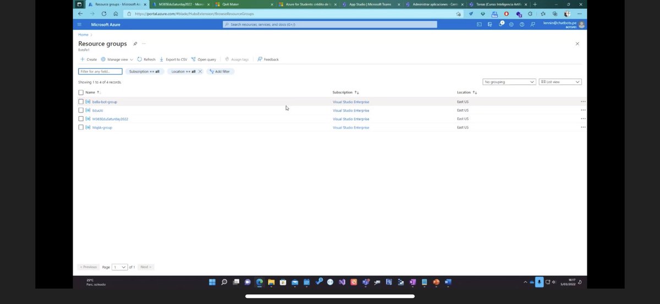
Task: Click the browser home icon
Action: tap(116, 14)
